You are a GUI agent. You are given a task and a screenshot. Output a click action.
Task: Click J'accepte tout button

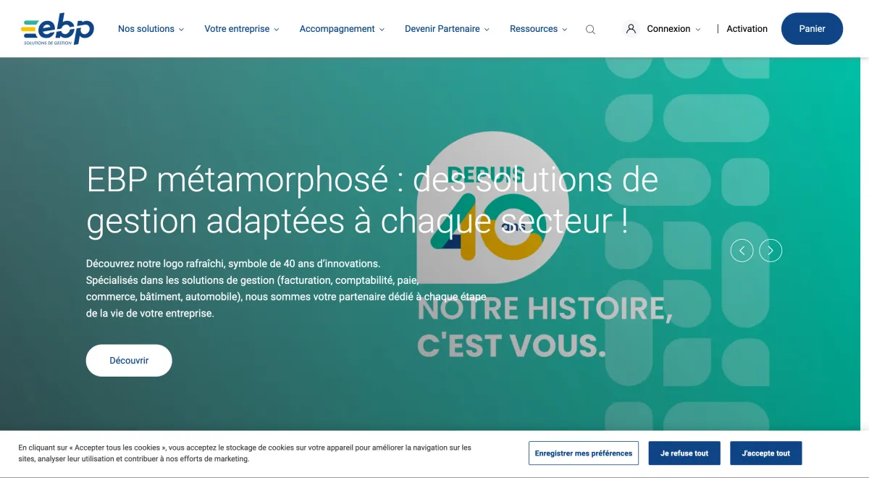tap(766, 453)
